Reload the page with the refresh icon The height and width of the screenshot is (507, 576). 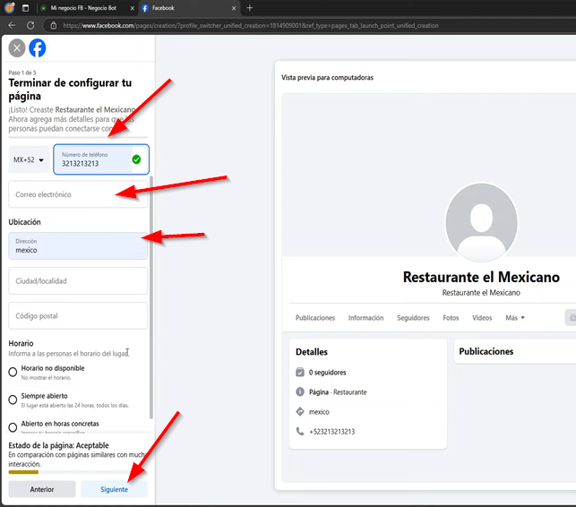[30, 25]
